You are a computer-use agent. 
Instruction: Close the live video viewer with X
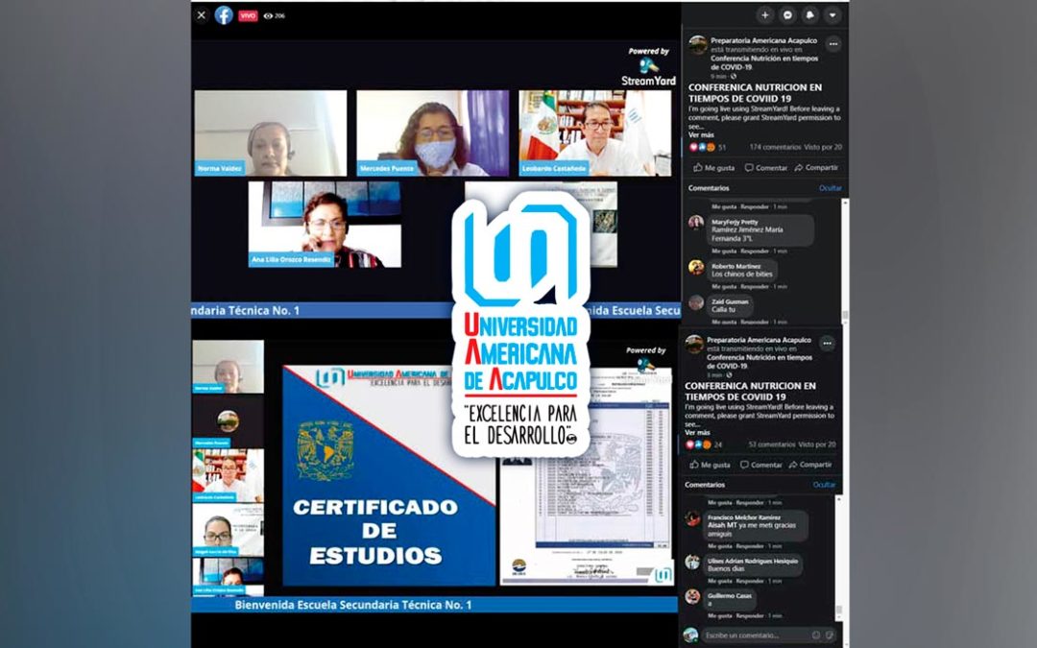(202, 15)
